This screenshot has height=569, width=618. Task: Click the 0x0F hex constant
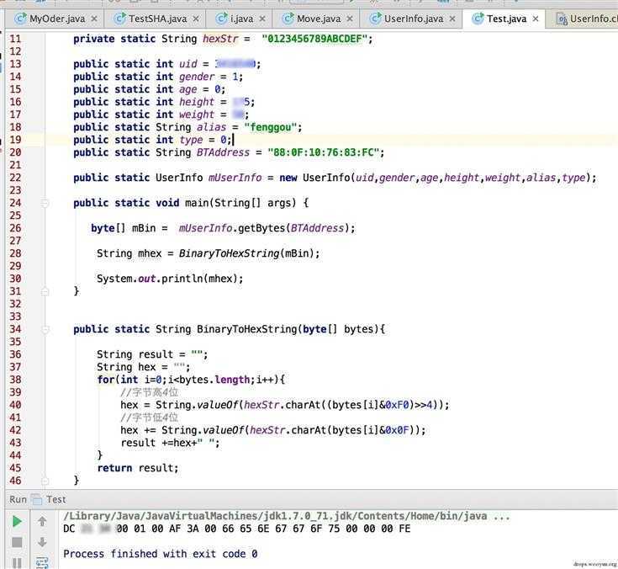[x=397, y=430]
